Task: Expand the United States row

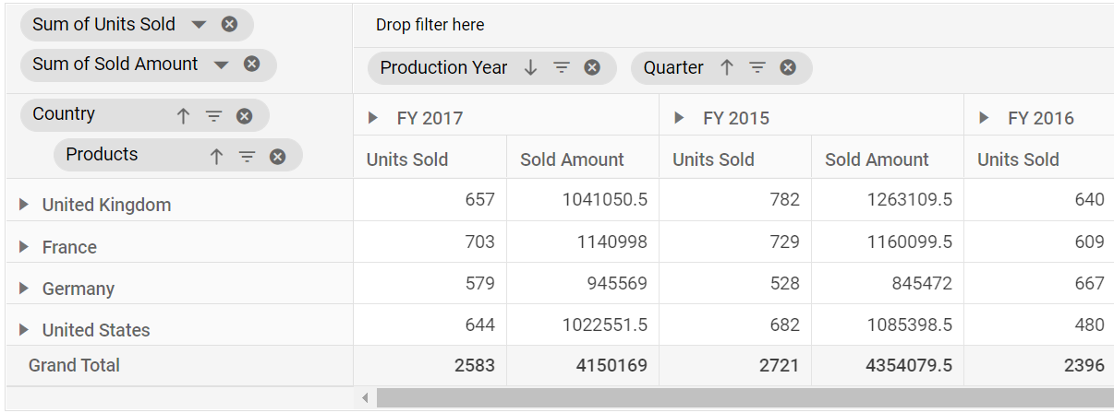Action: click(x=24, y=330)
